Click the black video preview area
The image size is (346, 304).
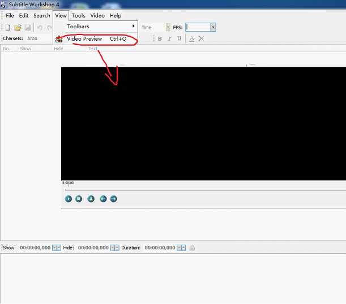[203, 124]
